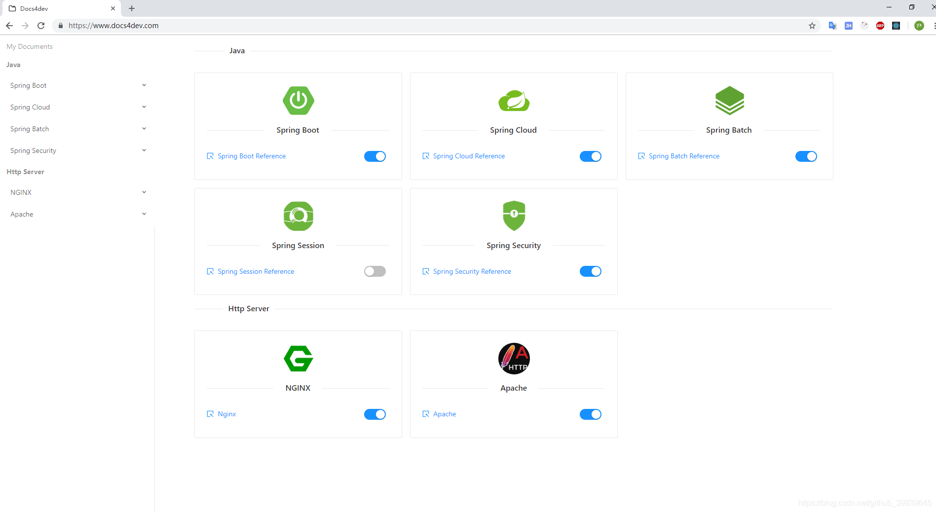Open the Spring Boot Reference link
Screen dimensions: 936x512
pos(252,156)
